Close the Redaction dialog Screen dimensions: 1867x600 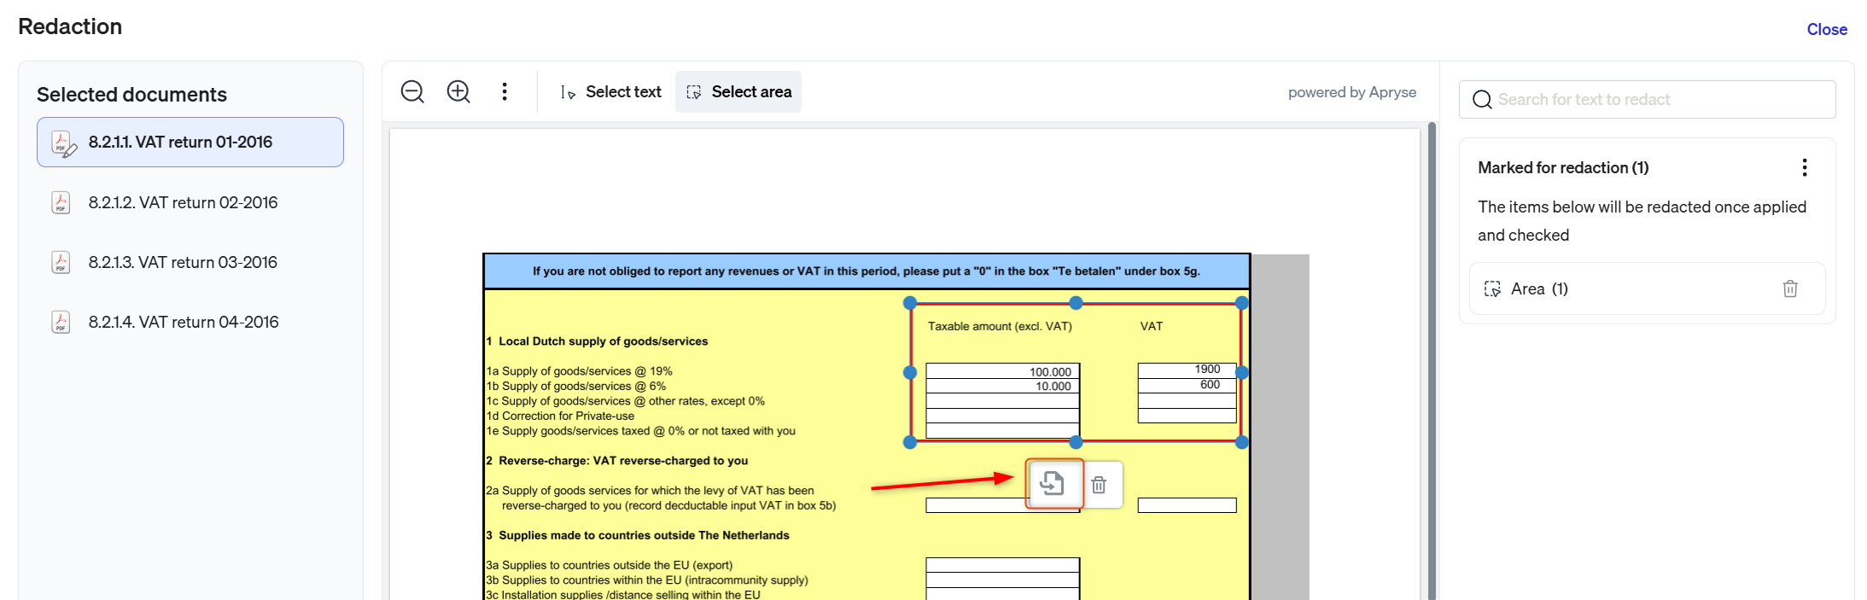pyautogui.click(x=1827, y=29)
